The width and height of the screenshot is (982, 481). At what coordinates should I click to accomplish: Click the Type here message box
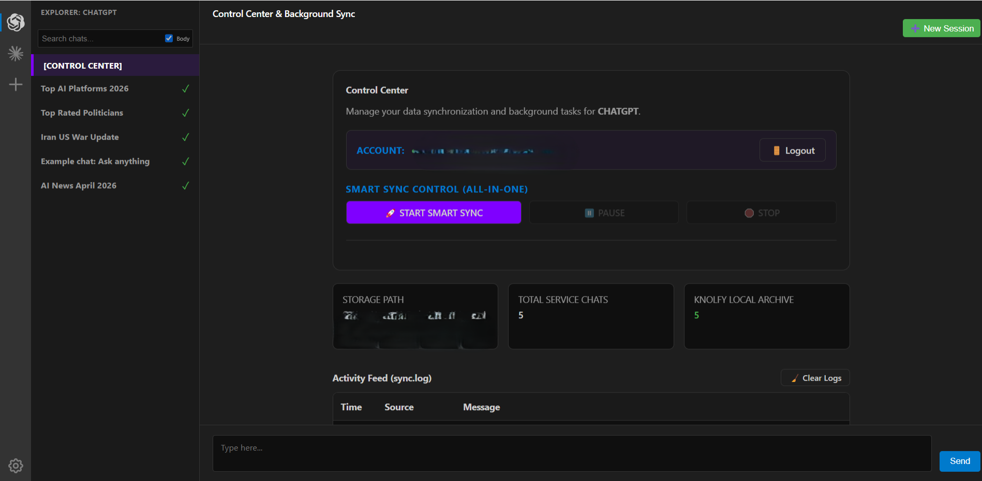coord(572,453)
